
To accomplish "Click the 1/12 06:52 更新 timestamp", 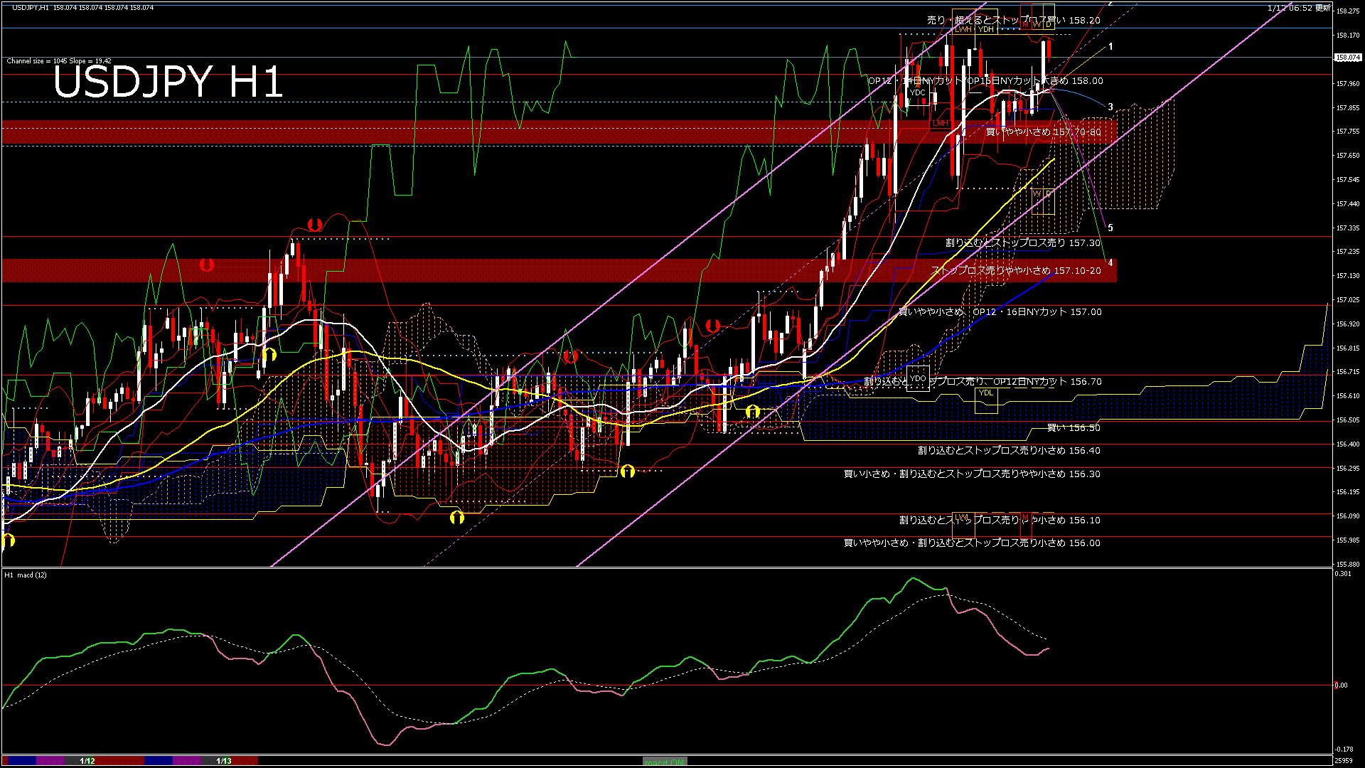I will tap(1299, 8).
